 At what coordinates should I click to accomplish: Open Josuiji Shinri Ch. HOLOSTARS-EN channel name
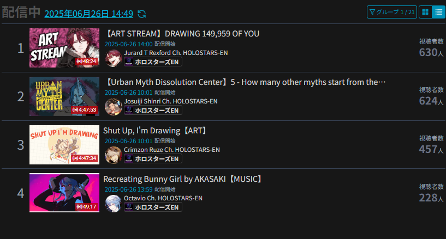171,101
